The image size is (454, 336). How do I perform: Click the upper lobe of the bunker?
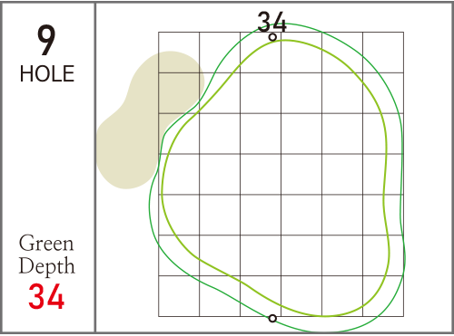click(x=170, y=79)
